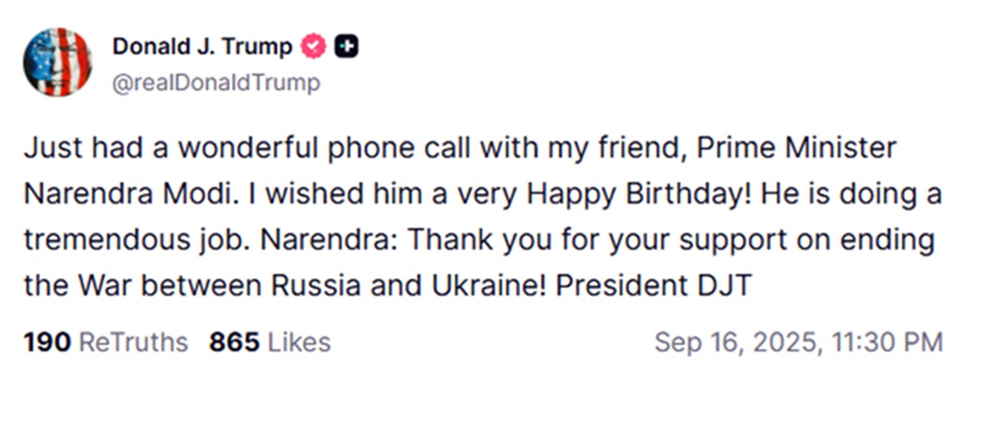The image size is (1008, 435).
Task: Click the bold number 190
Action: coord(47,343)
